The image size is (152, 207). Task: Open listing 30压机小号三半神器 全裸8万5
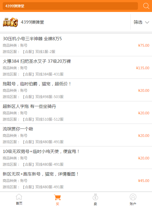(x=76, y=45)
